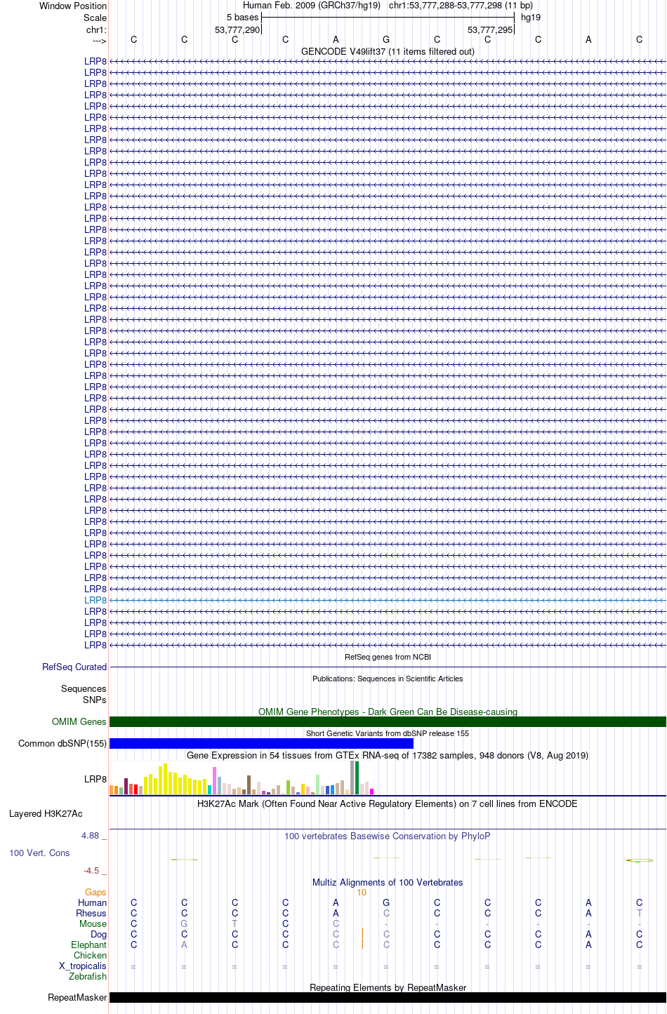Screen dimensions: 667x1014
Task: Click the '--->' strand direction arrow
Action: (x=99, y=41)
